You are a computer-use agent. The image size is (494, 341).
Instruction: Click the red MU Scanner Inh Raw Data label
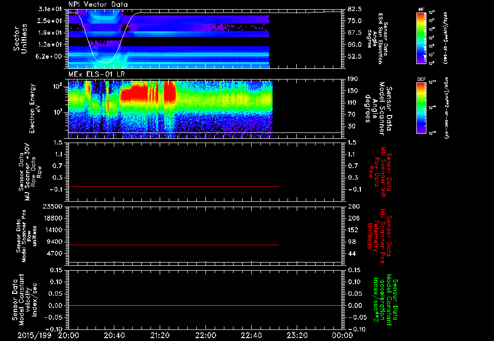[380, 172]
